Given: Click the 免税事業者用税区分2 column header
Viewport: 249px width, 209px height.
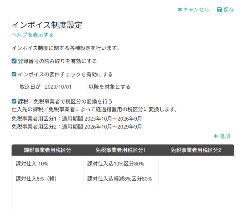Looking at the screenshot, I should coord(196,150).
